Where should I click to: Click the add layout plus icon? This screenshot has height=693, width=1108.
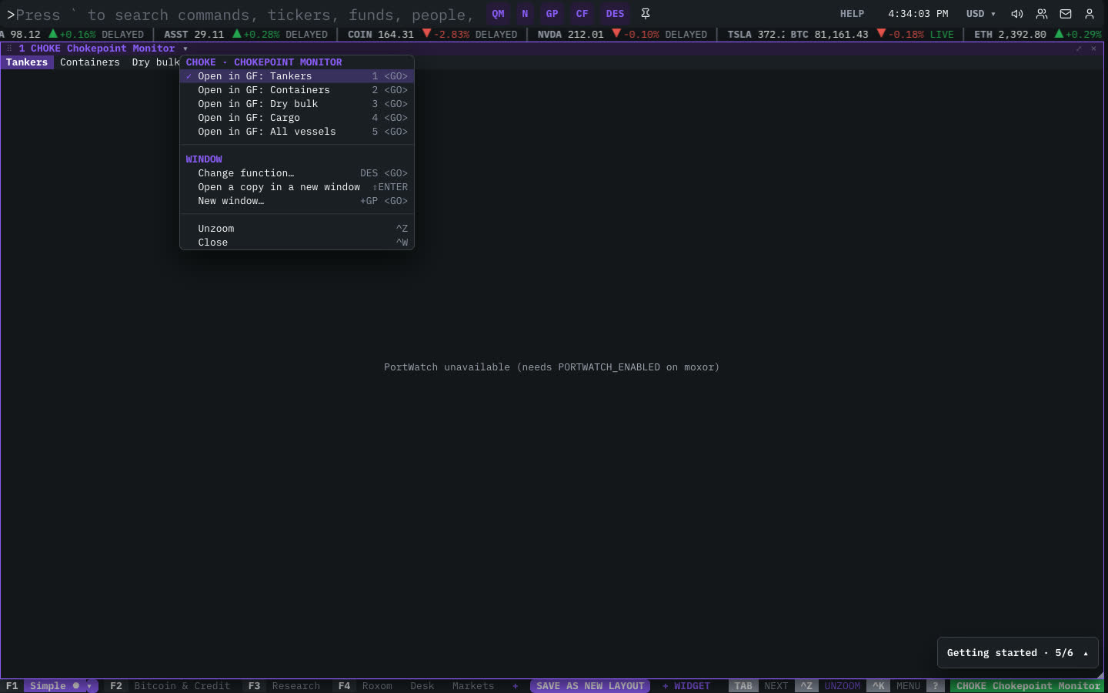coord(516,686)
